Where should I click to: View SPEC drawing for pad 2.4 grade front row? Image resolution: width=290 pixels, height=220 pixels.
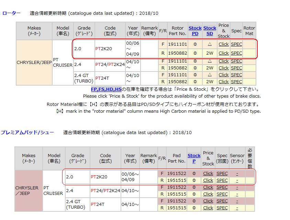pyautogui.click(x=222, y=187)
